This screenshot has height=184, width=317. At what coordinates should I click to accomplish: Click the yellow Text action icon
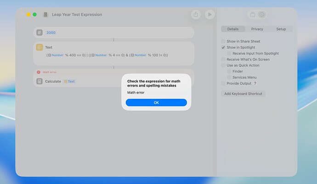click(40, 47)
